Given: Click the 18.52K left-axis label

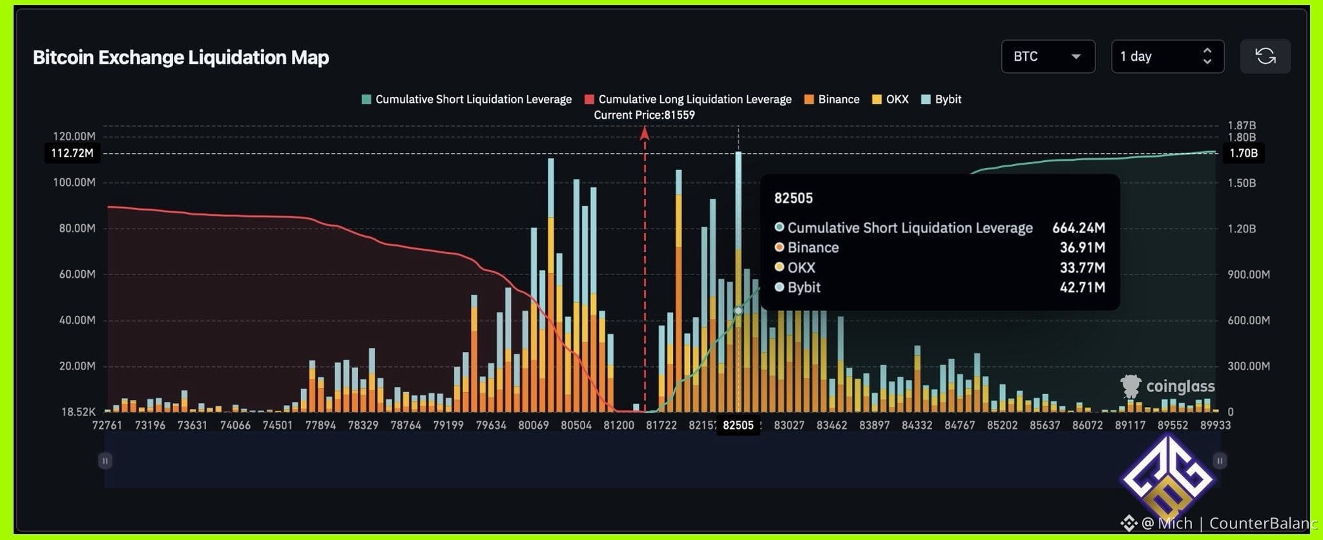Looking at the screenshot, I should point(78,411).
